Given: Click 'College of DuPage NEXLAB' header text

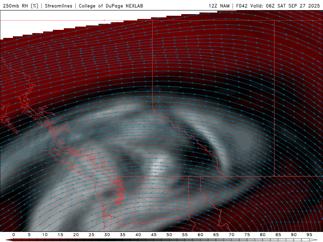Looking at the screenshot, I should pyautogui.click(x=111, y=6).
